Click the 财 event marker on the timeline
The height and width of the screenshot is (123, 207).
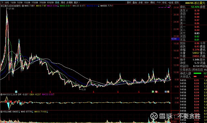166,92
